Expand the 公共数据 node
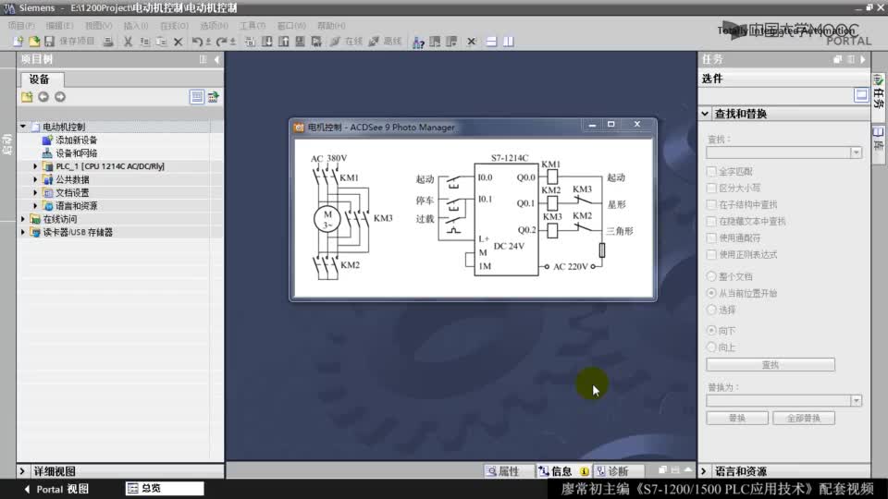This screenshot has height=499, width=888. (35, 179)
